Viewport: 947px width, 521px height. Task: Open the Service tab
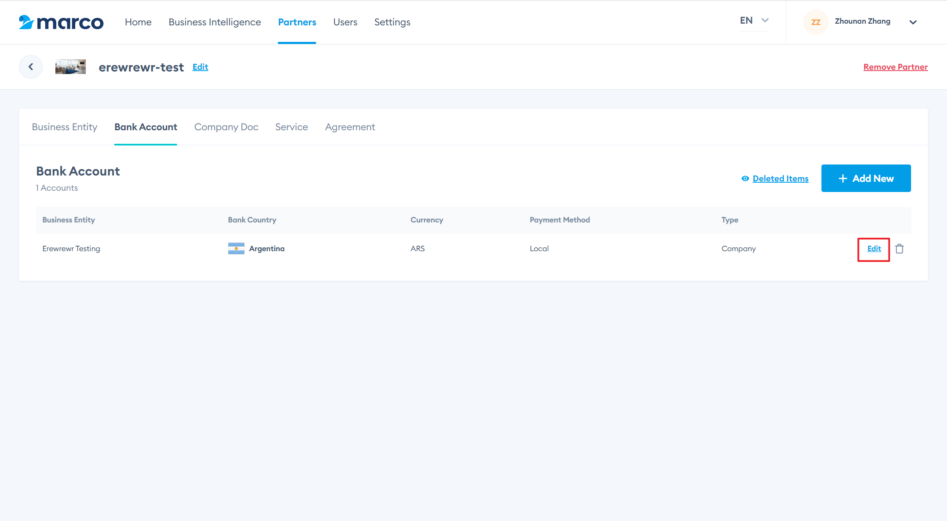tap(291, 127)
